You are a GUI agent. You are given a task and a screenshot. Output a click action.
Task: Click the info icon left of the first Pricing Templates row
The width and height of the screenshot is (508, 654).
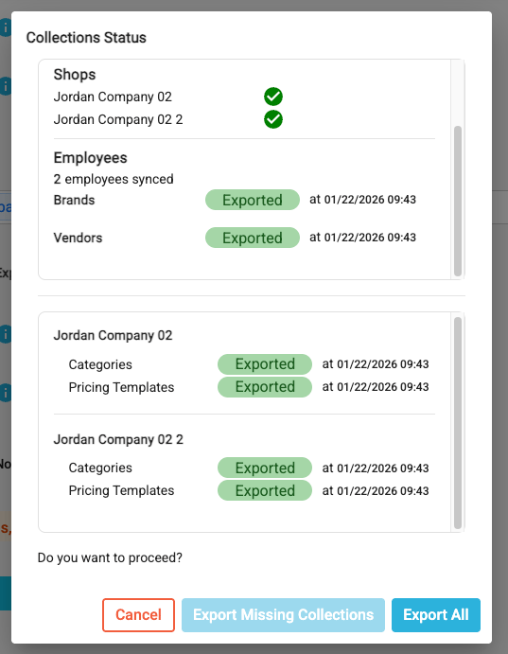coord(6,393)
